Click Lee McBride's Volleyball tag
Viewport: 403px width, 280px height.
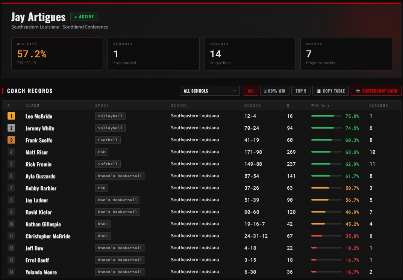[110, 116]
